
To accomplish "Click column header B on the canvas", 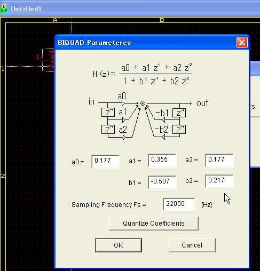I will 162,20.
